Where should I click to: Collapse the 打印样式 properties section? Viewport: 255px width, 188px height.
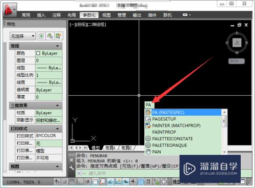click(x=58, y=128)
